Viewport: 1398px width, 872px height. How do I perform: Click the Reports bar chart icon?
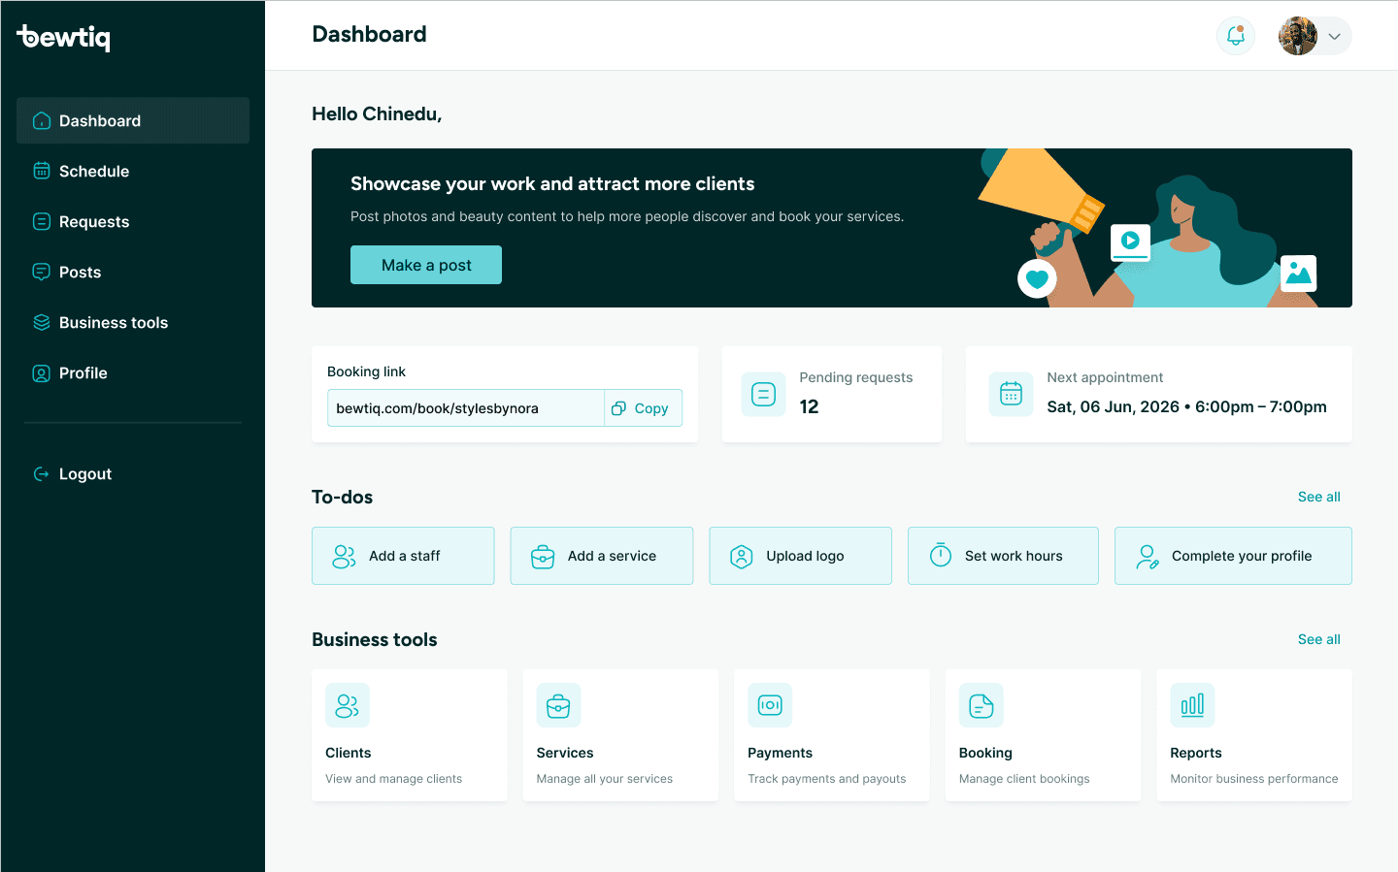click(x=1192, y=705)
